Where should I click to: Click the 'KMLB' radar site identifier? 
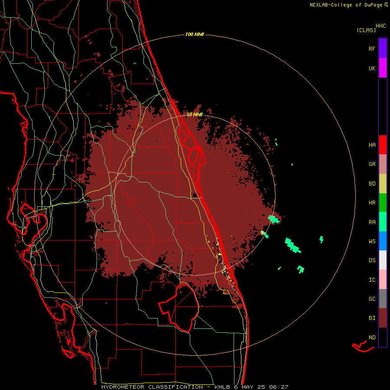[x=222, y=387]
